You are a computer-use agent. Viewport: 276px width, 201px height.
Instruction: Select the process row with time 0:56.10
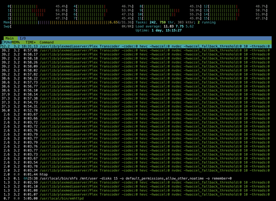click(136, 90)
